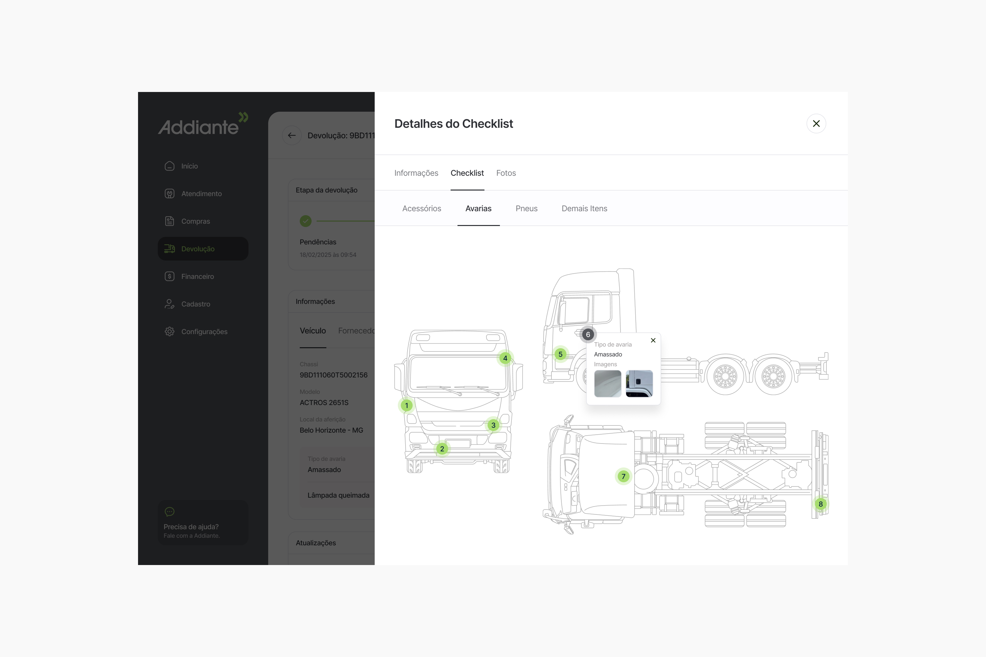Close the Detalhes do Checklist panel
This screenshot has height=657, width=986.
point(816,124)
